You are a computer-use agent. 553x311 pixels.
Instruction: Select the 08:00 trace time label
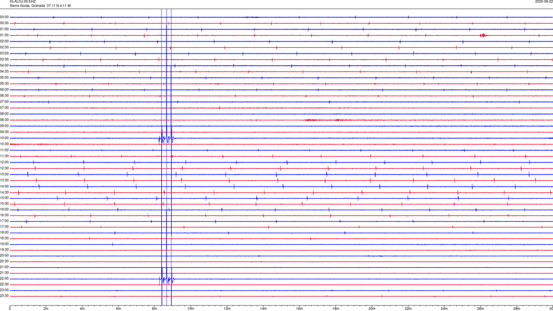point(4,113)
